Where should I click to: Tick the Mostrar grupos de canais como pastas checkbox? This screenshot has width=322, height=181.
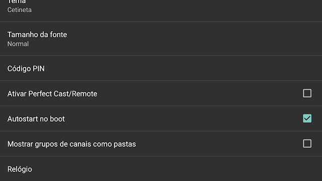click(x=307, y=144)
